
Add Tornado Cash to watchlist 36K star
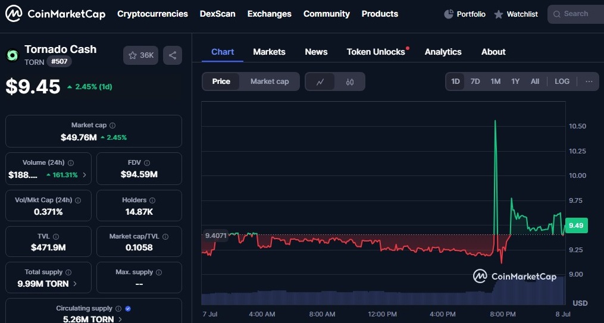pos(140,55)
